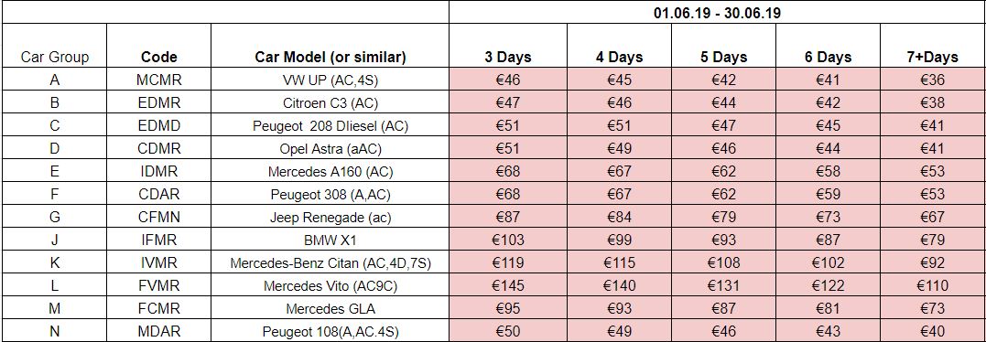This screenshot has height=342, width=986.
Task: Select the Peugeot 108(A,AC.4S) cell
Action: [x=330, y=331]
